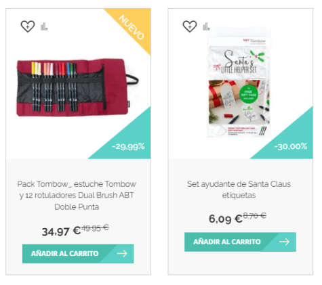
Task: Open the red Tombow pen case product image
Action: (x=77, y=87)
